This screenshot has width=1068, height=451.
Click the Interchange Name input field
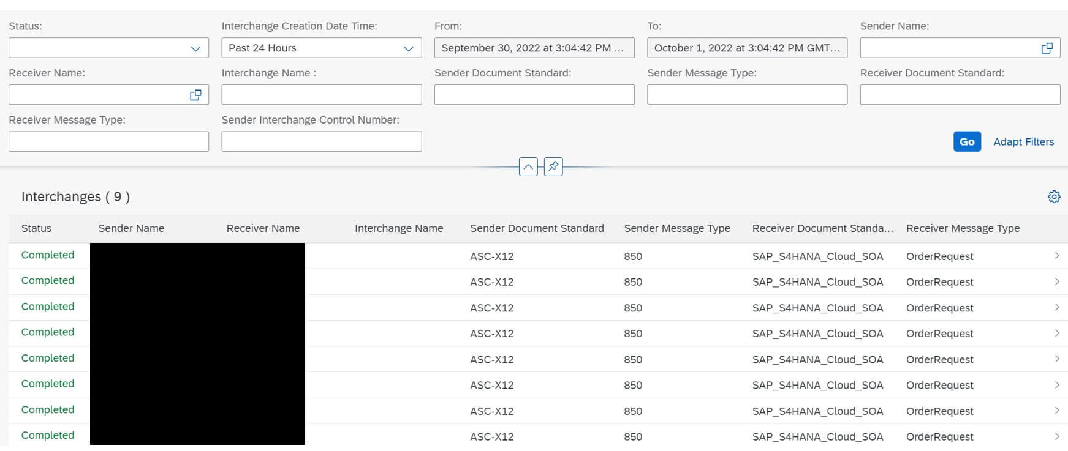point(321,95)
